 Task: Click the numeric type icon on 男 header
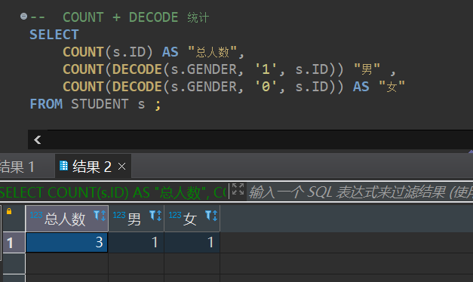click(x=119, y=215)
